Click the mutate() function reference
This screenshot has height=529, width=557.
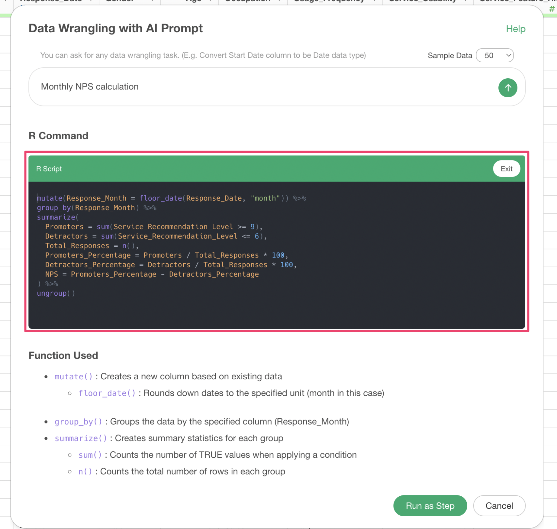[x=73, y=377]
